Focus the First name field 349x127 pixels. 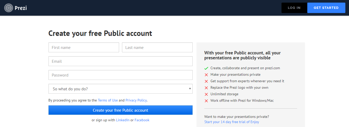[84, 47]
